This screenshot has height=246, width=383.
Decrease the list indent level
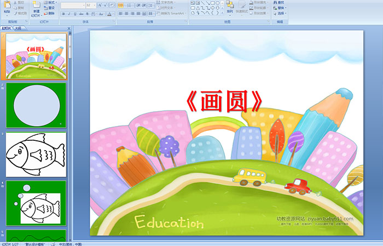(138, 5)
